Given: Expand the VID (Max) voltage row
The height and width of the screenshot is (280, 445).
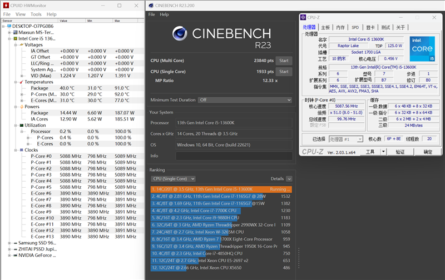Looking at the screenshot, I should (22, 76).
